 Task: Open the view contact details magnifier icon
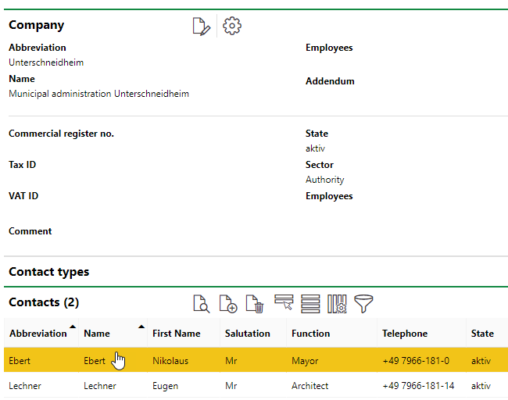(x=201, y=304)
